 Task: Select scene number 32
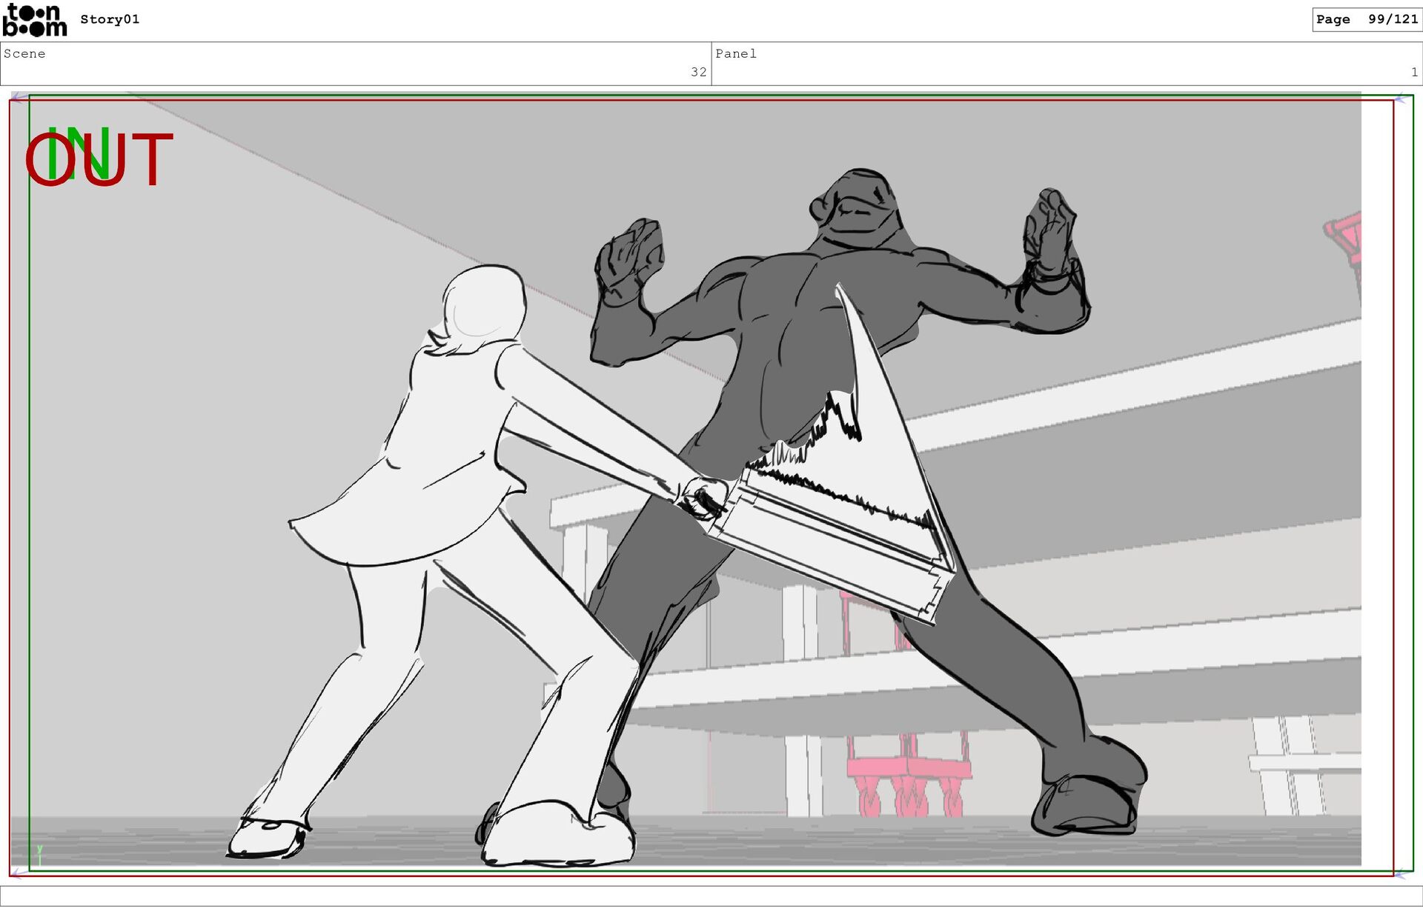pyautogui.click(x=698, y=73)
